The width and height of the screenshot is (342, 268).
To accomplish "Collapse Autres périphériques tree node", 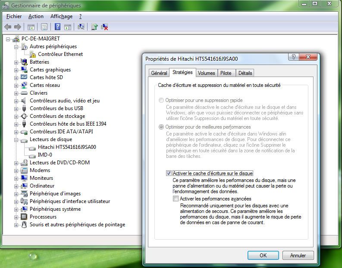I will tap(16, 47).
